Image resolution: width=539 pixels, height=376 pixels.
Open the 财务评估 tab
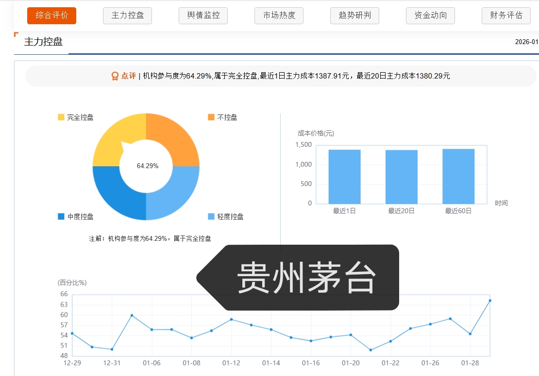(506, 16)
